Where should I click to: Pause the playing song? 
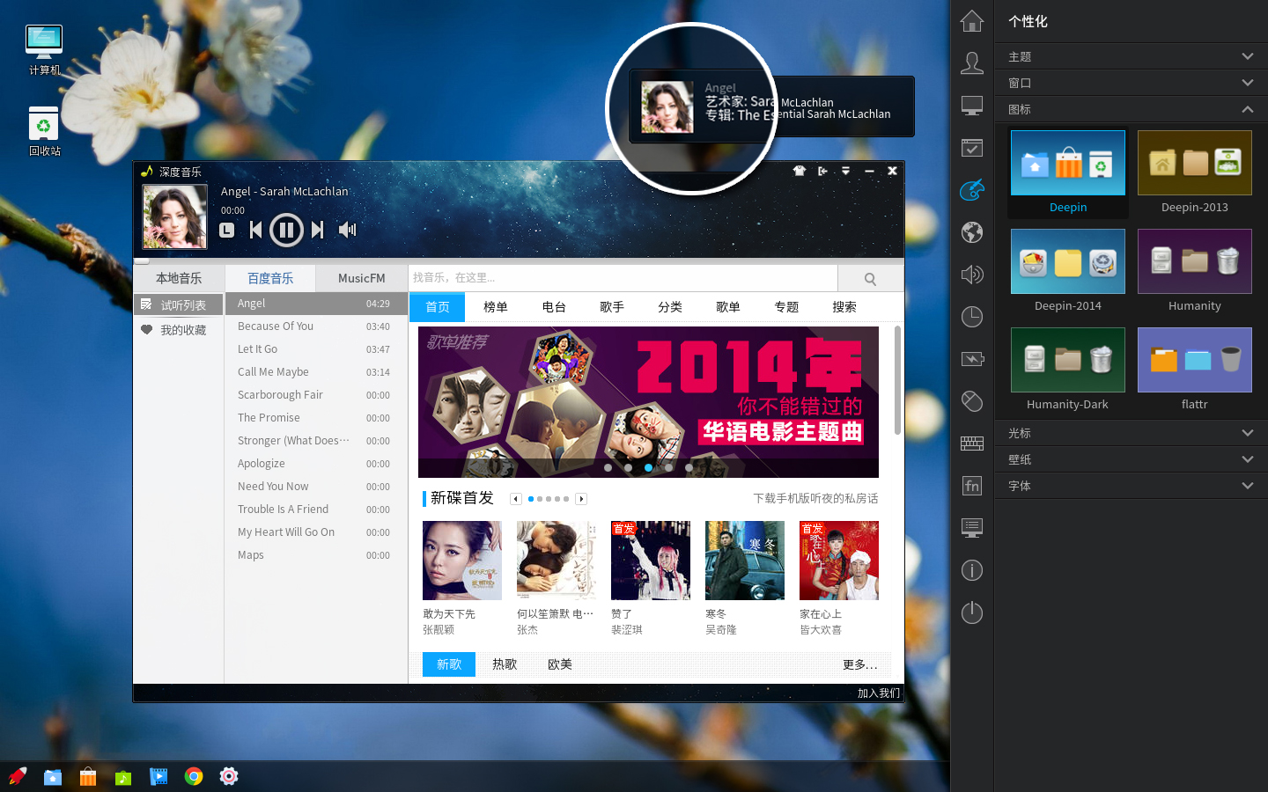(286, 231)
